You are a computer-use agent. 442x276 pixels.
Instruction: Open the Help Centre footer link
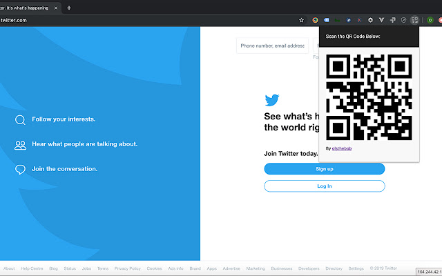tap(32, 268)
